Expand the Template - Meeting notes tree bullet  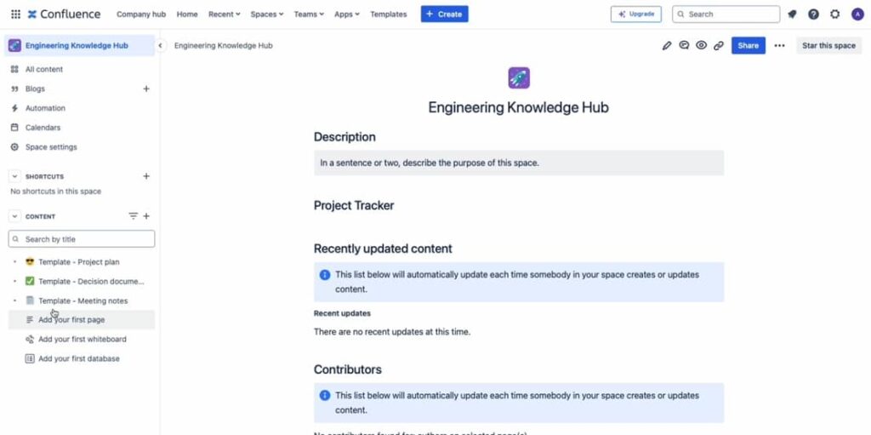coord(15,301)
